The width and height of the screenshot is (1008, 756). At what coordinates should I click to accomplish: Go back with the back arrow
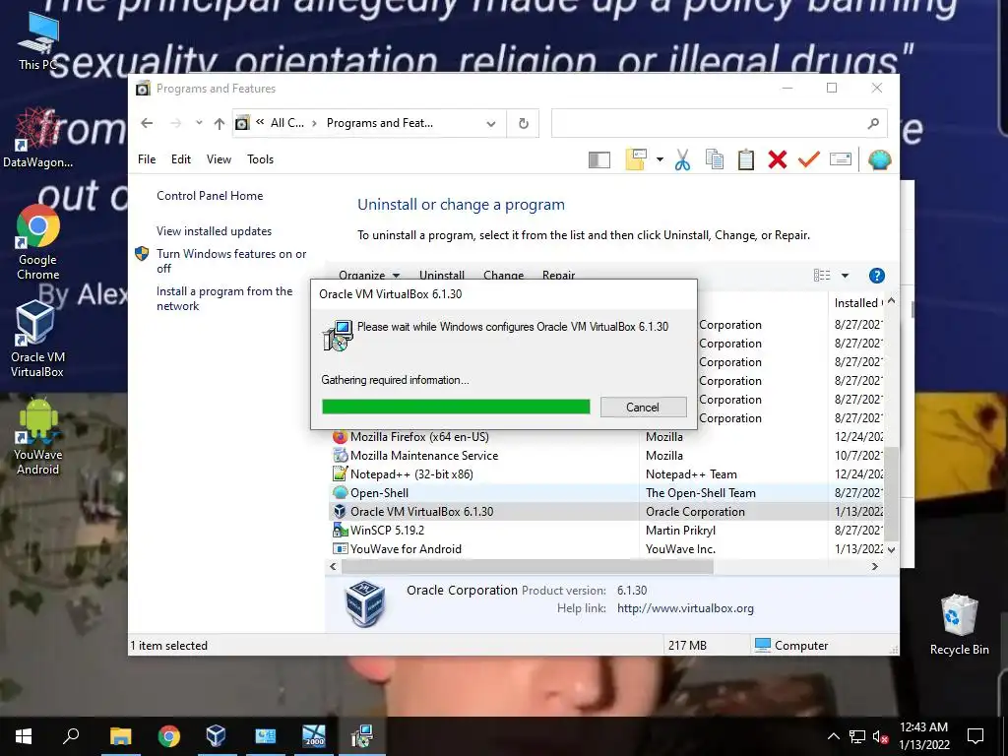click(x=147, y=123)
